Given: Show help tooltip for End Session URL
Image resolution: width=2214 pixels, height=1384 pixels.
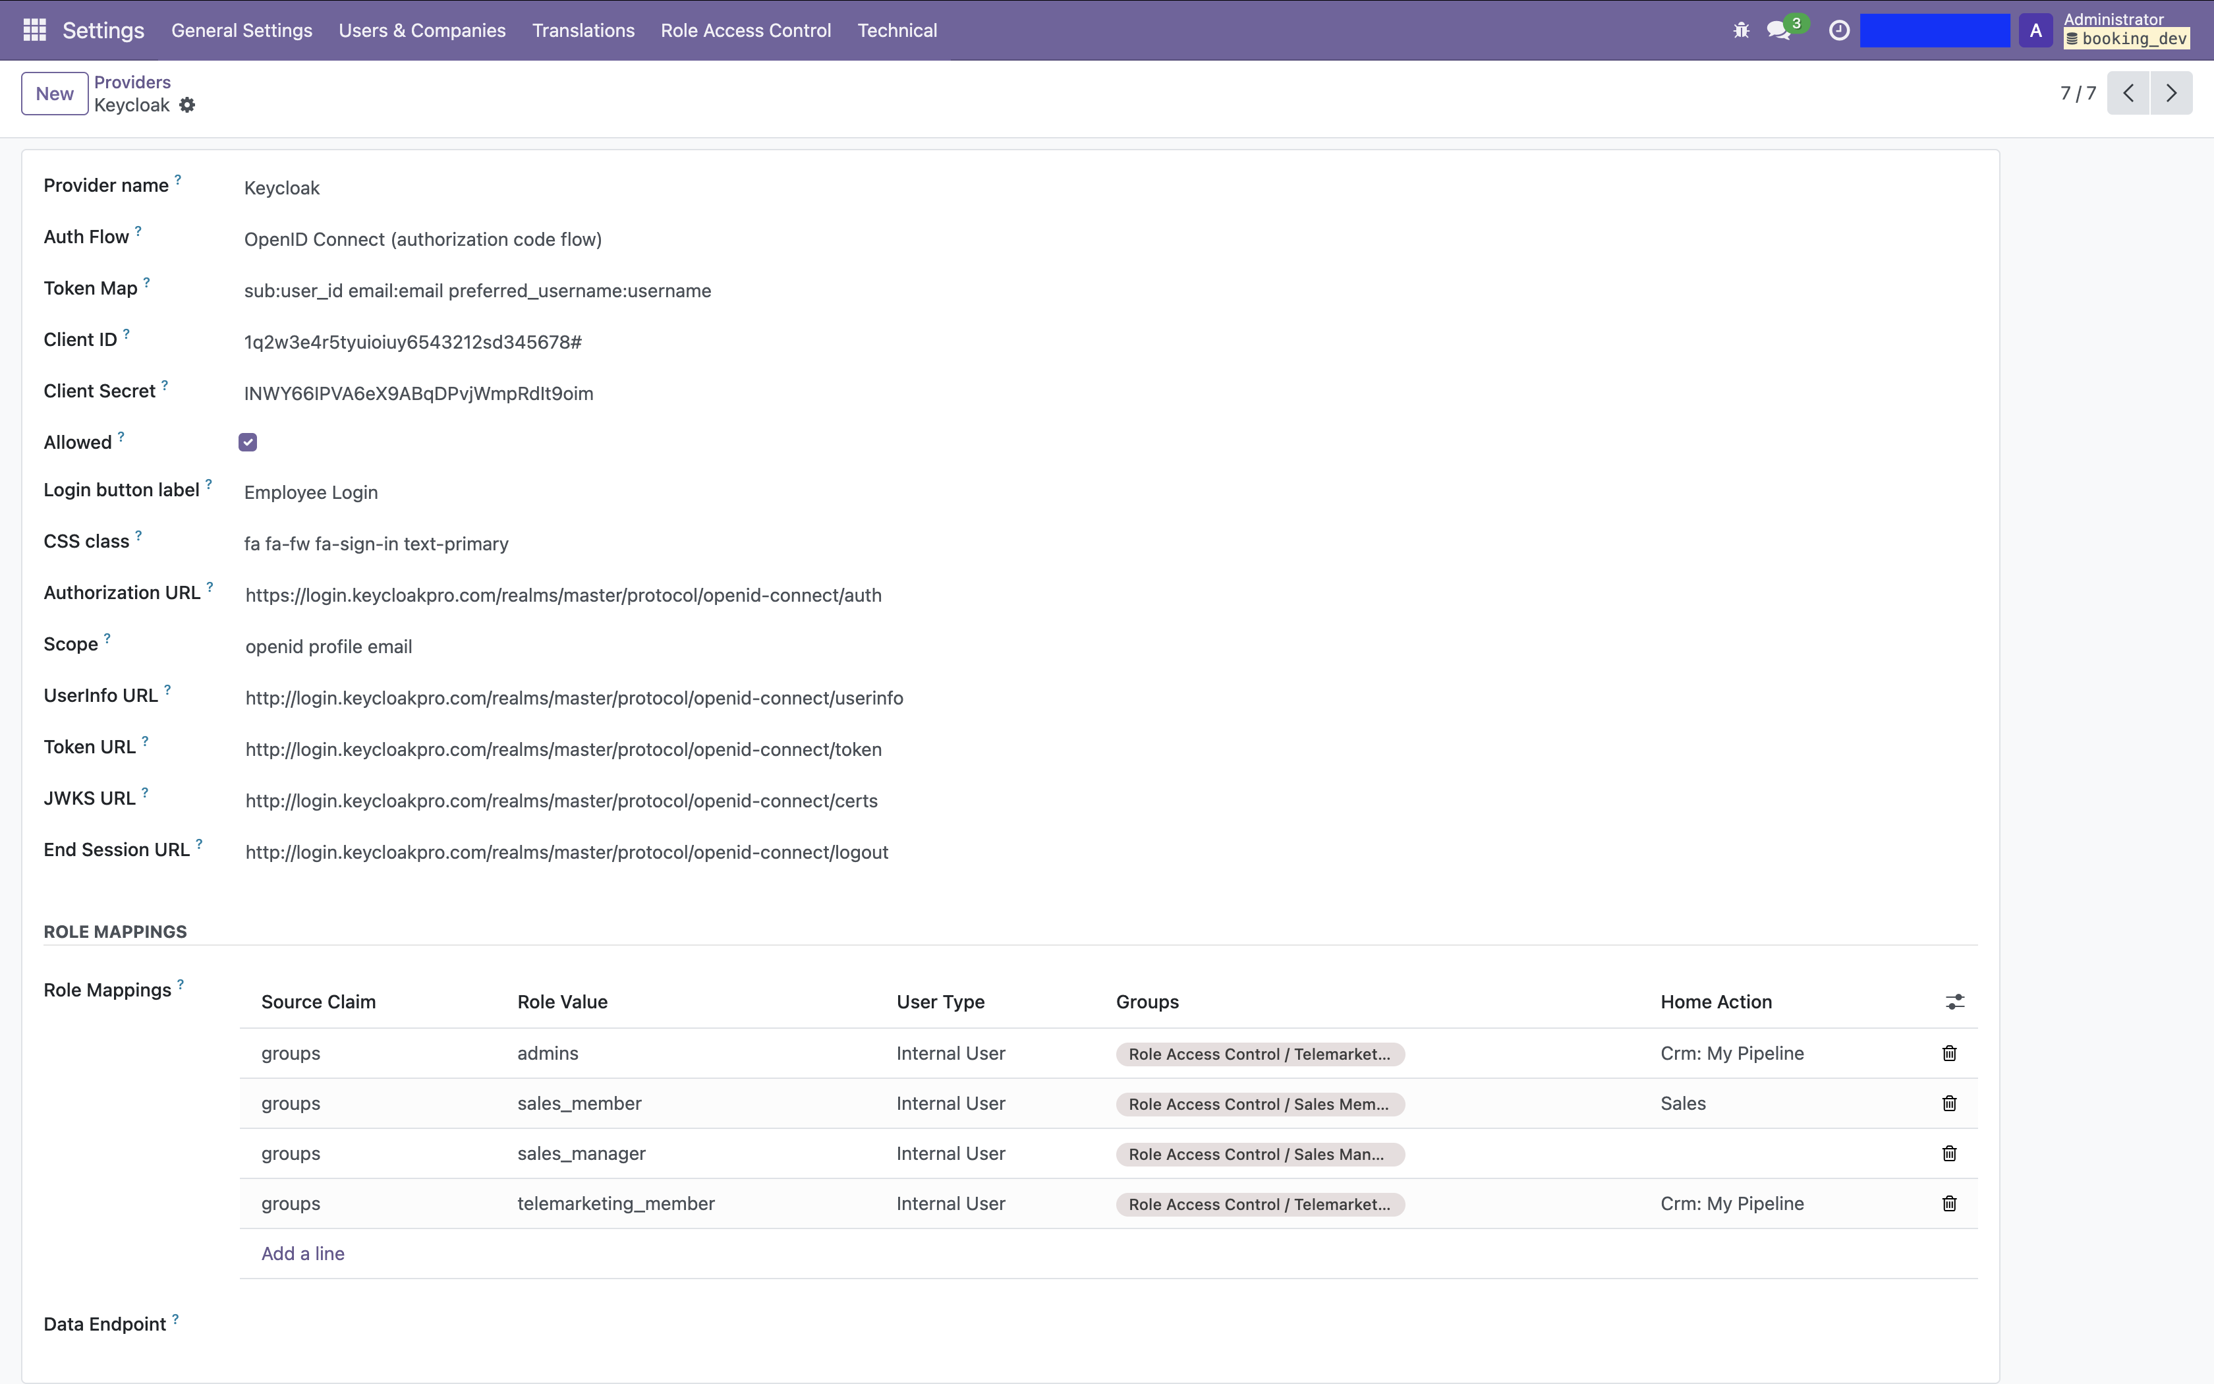Looking at the screenshot, I should coord(198,843).
